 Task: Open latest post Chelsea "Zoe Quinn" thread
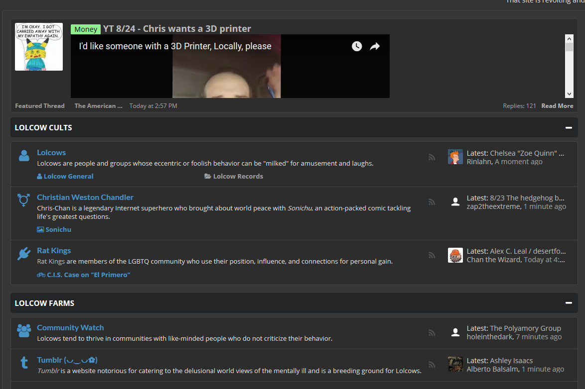click(x=527, y=153)
